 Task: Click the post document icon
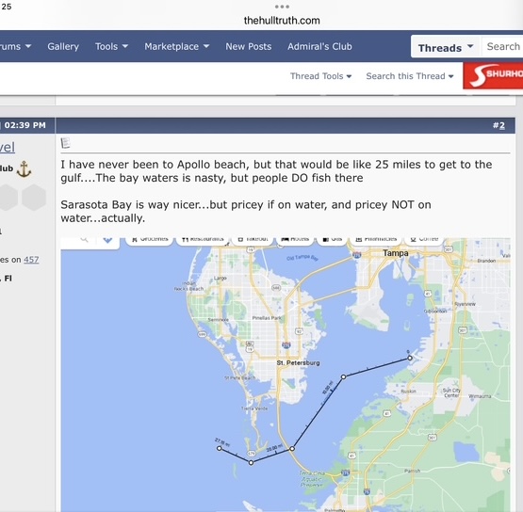[65, 143]
